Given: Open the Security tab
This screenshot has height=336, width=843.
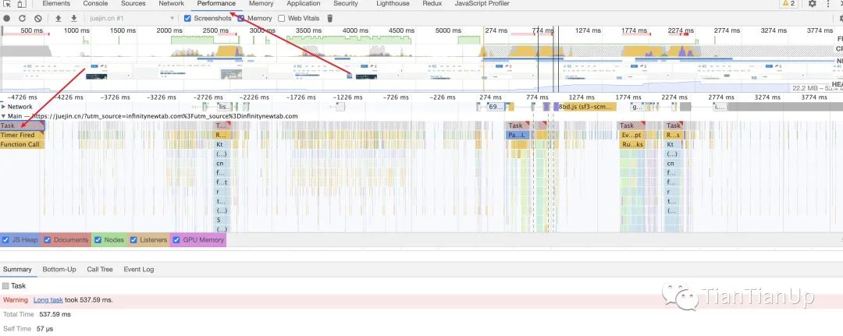Looking at the screenshot, I should click(346, 3).
